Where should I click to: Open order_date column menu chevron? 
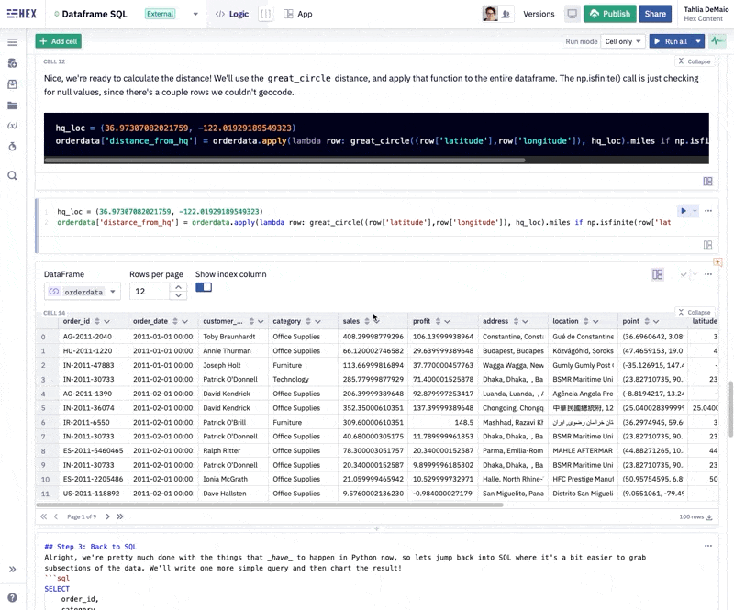(185, 322)
